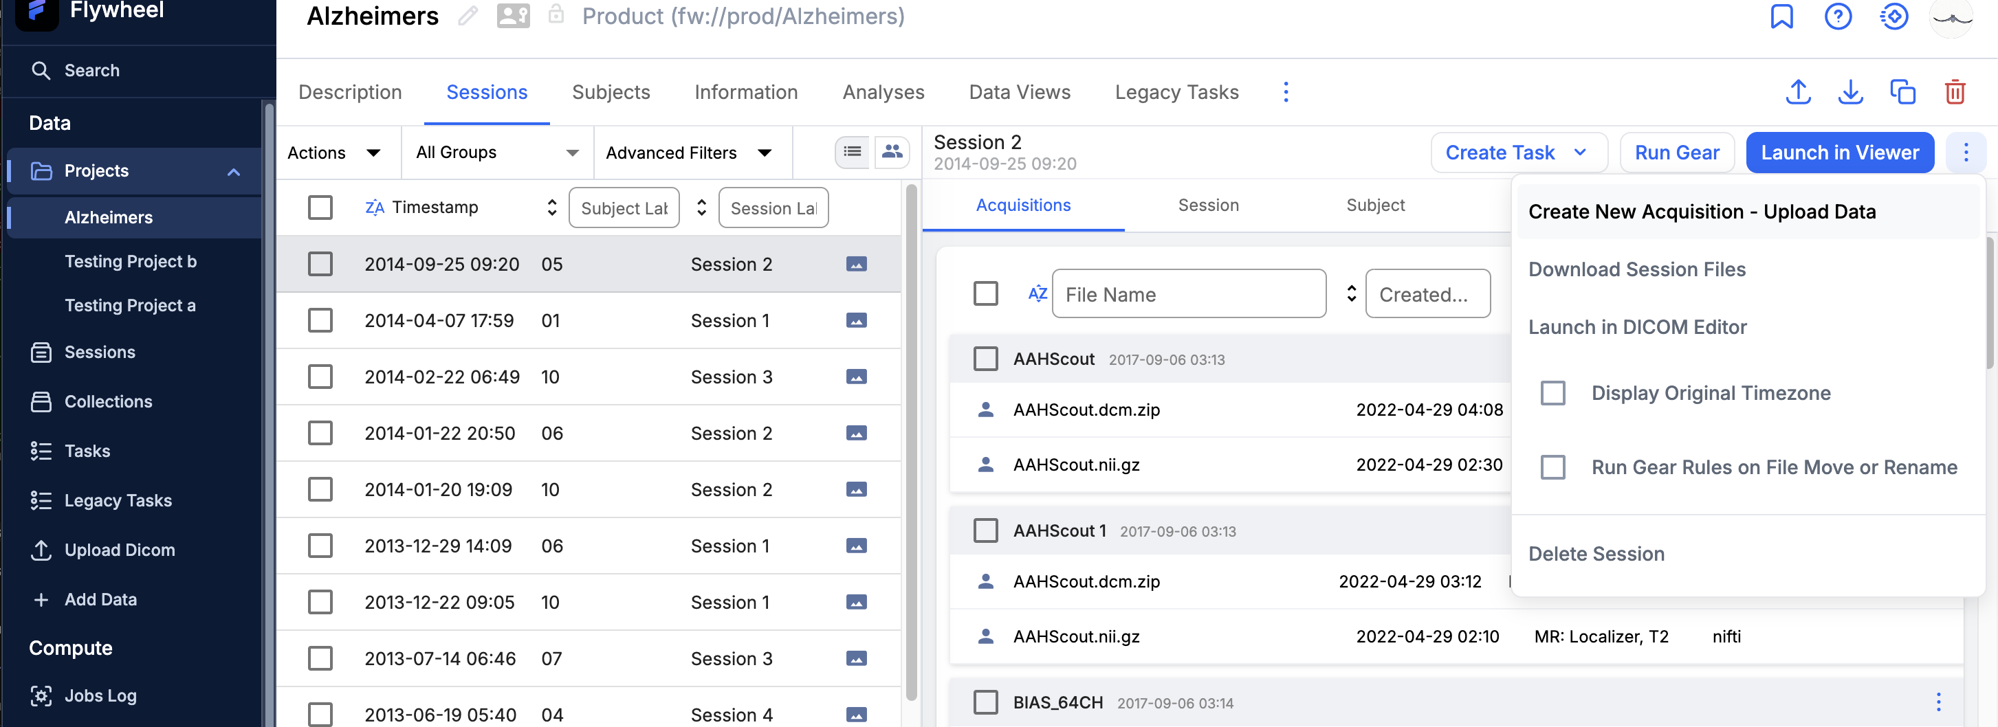Viewport: 1998px width, 727px height.
Task: Click the Session Label filter field
Action: (773, 208)
